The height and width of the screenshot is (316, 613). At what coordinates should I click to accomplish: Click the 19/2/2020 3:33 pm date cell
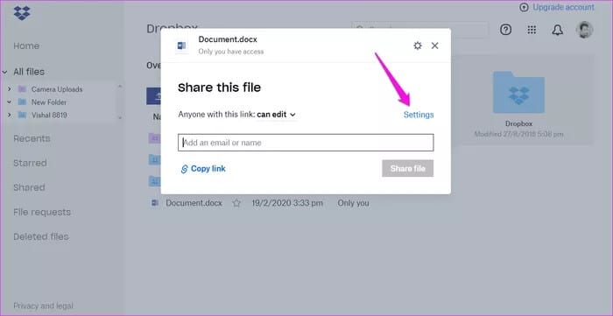pos(287,203)
